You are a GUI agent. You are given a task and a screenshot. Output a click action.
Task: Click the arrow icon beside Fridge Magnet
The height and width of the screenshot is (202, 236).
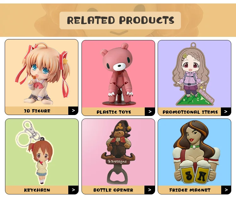tap(226, 190)
